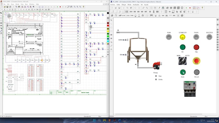Click the 0% level sensor on tank
Screen dimensions: 219x123
(x=125, y=55)
